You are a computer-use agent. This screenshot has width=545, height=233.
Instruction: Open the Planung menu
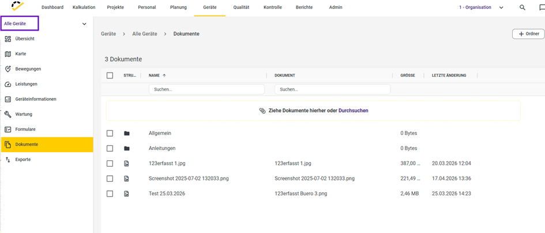[x=178, y=7]
